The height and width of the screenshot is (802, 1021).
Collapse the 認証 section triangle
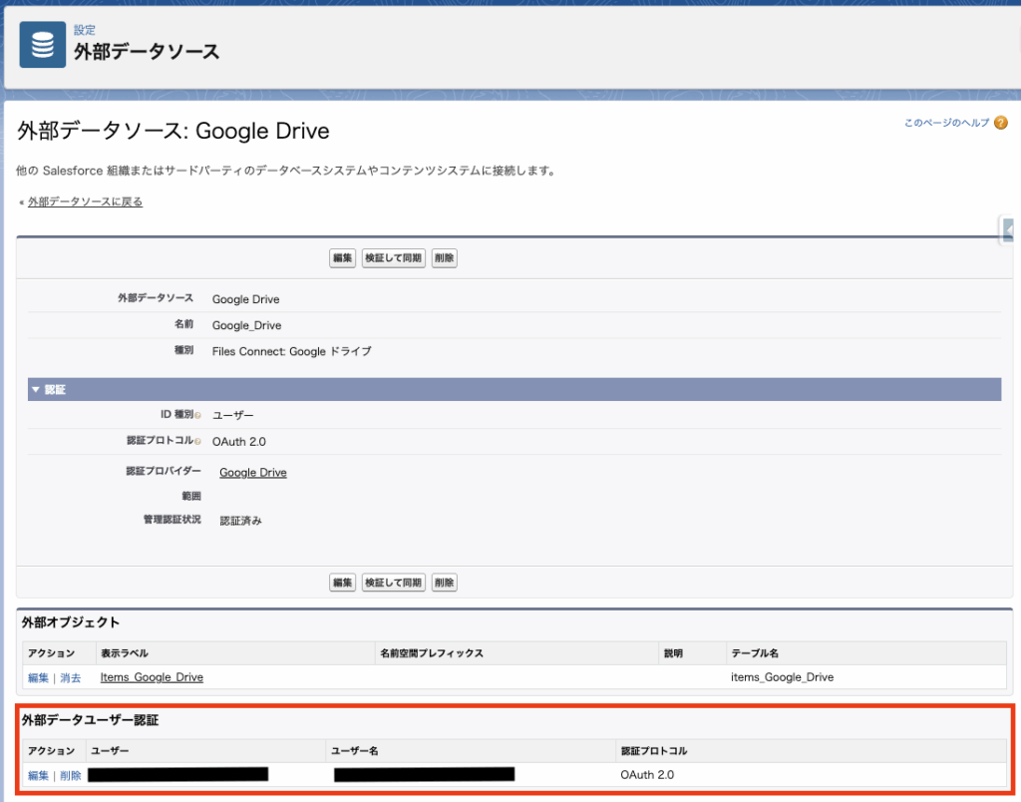[x=36, y=389]
